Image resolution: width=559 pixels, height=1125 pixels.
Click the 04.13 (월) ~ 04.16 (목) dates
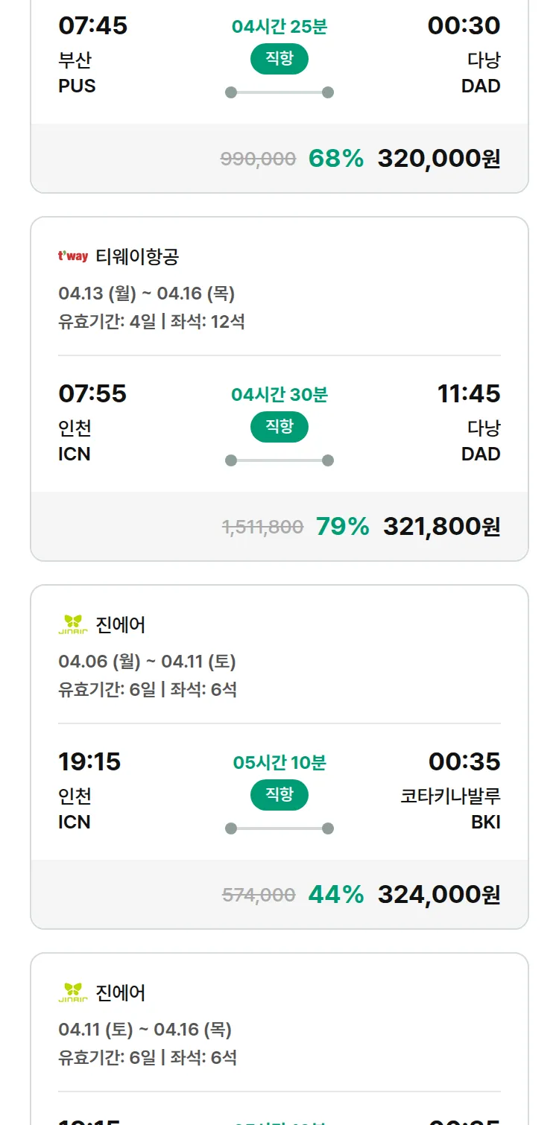point(147,294)
